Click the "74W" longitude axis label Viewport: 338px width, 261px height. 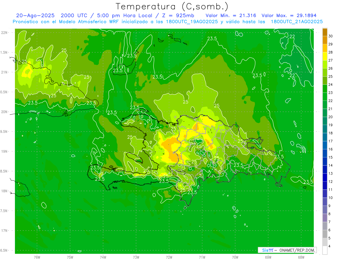[x=103, y=257]
